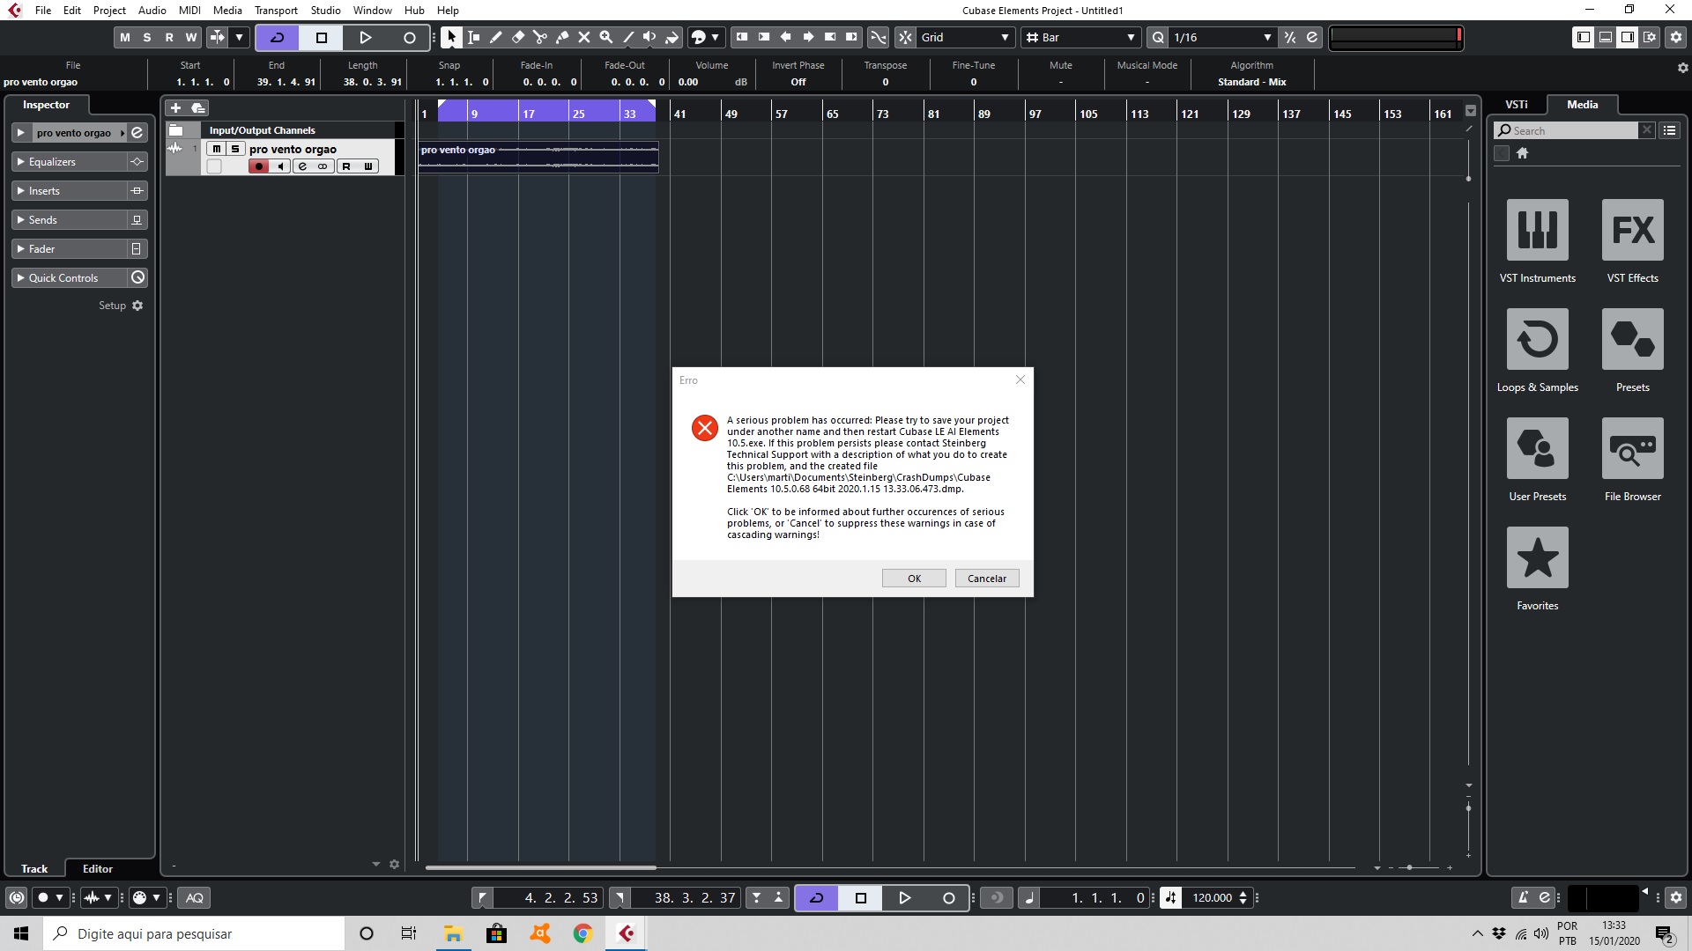Toggle cycle loop in top toolbar
Screen dimensions: 1692x951
click(277, 37)
